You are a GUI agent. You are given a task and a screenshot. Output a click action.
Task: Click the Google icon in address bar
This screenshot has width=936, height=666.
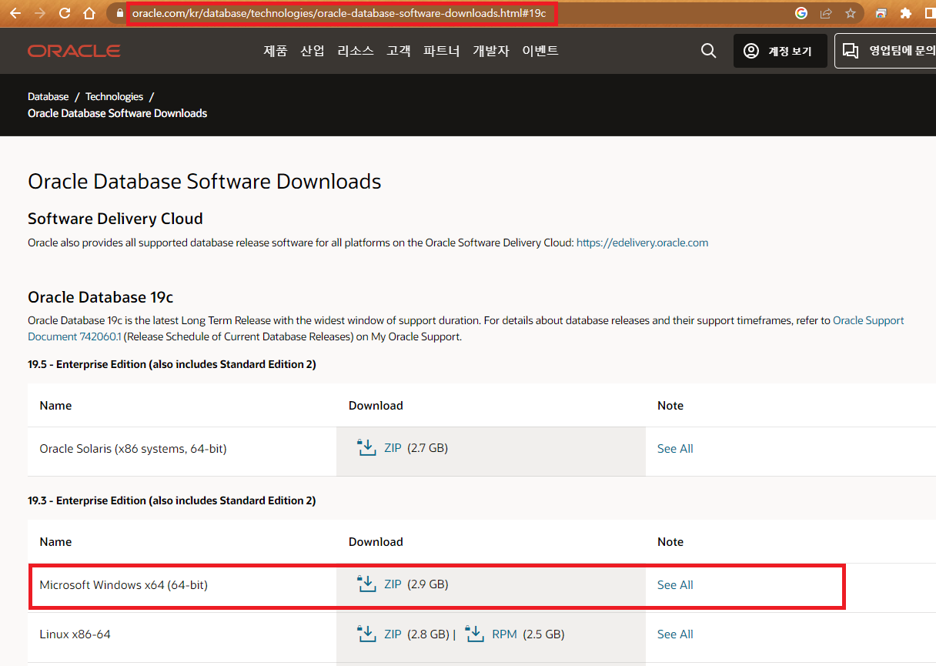point(801,13)
